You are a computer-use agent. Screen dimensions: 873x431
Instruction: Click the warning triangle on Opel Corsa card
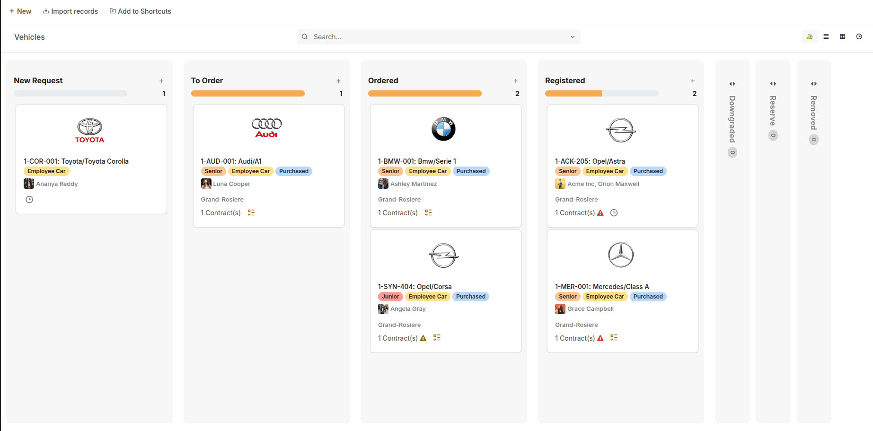(x=423, y=338)
